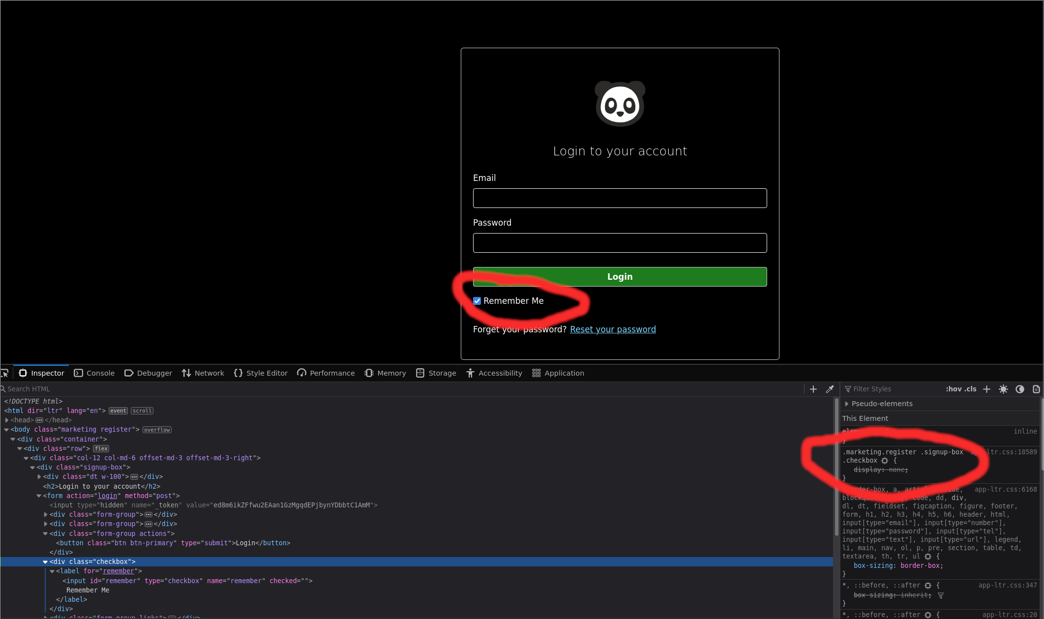
Task: Open the Application panel
Action: point(558,373)
